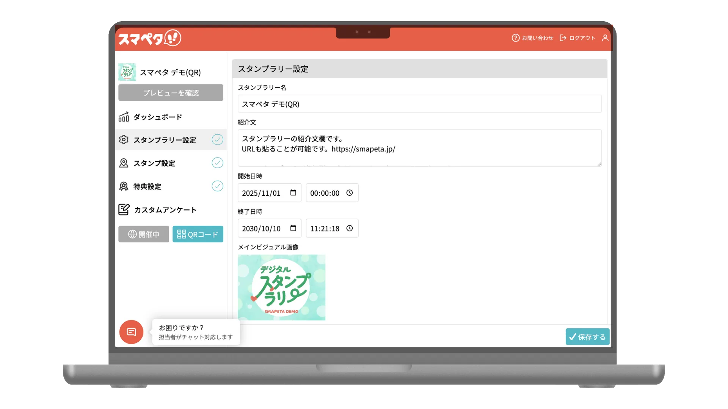Viewport: 728px width, 409px height.
Task: Click the デジタルスタンプラリー main visual image
Action: click(x=281, y=287)
